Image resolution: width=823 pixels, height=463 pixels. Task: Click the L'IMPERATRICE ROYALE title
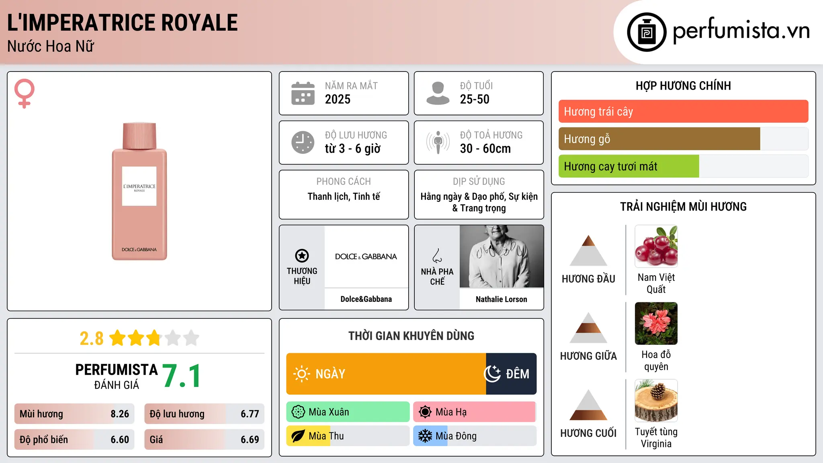coord(123,23)
